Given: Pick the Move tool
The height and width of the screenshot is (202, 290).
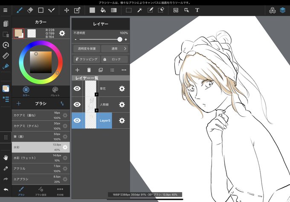Looking at the screenshot, I should click(x=67, y=10).
